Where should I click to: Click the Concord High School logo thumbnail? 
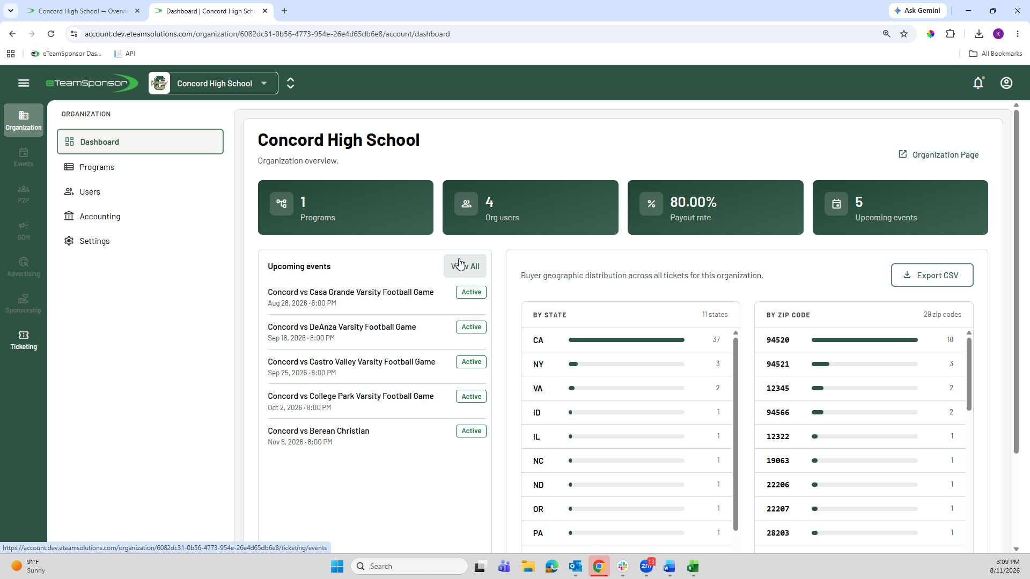[160, 83]
